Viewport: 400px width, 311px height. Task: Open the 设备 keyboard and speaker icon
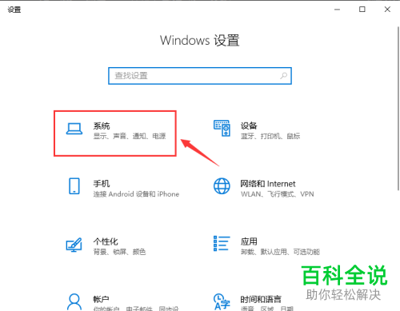222,128
